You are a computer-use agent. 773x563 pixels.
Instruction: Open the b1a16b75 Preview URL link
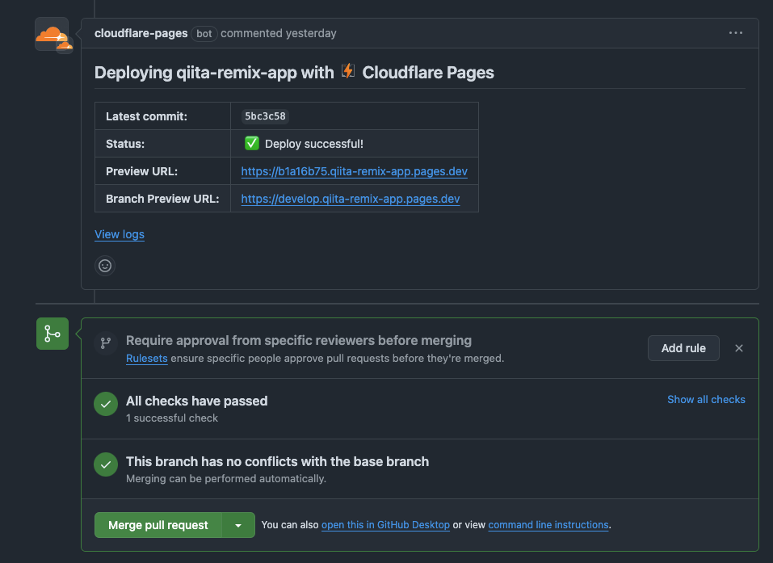click(x=354, y=171)
